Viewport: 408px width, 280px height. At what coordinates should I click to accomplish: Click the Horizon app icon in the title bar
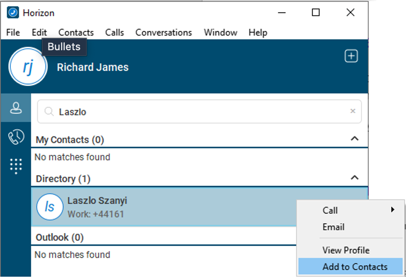tap(13, 13)
